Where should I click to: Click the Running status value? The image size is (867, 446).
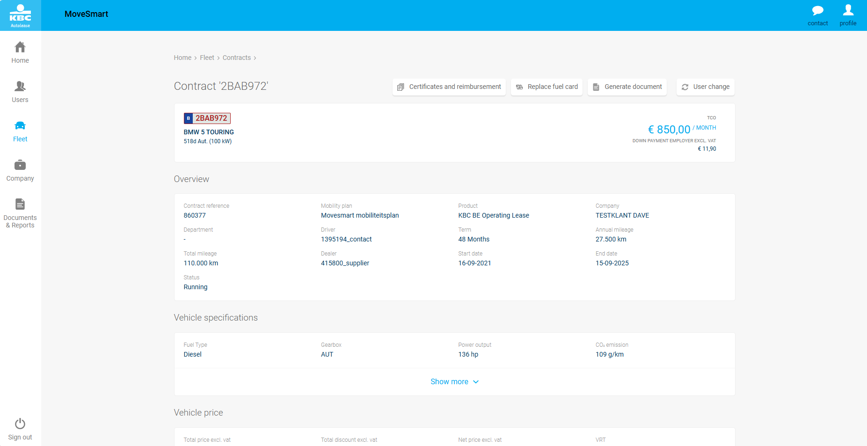point(196,287)
